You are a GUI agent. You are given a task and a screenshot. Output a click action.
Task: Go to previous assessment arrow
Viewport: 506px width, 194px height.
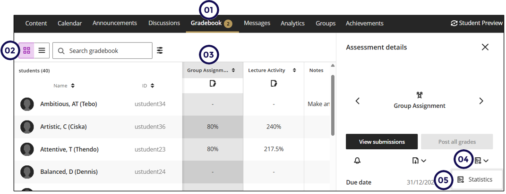tap(358, 101)
